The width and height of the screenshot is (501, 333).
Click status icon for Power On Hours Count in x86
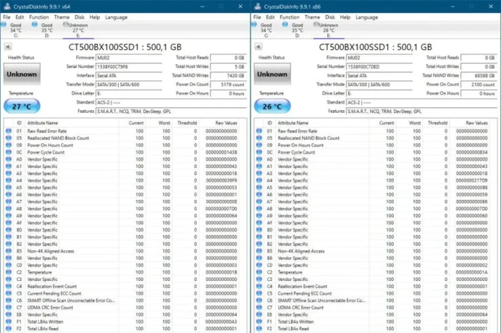click(259, 145)
